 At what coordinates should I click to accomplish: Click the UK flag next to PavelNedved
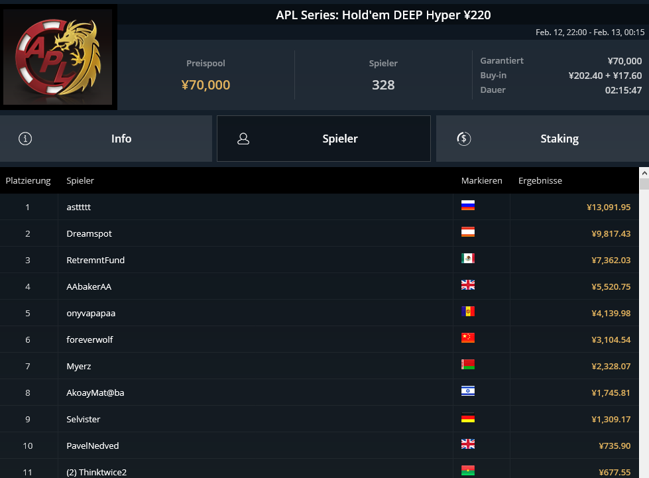tap(468, 444)
